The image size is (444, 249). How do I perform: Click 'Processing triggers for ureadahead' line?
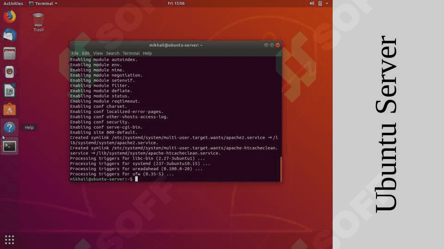coord(136,169)
